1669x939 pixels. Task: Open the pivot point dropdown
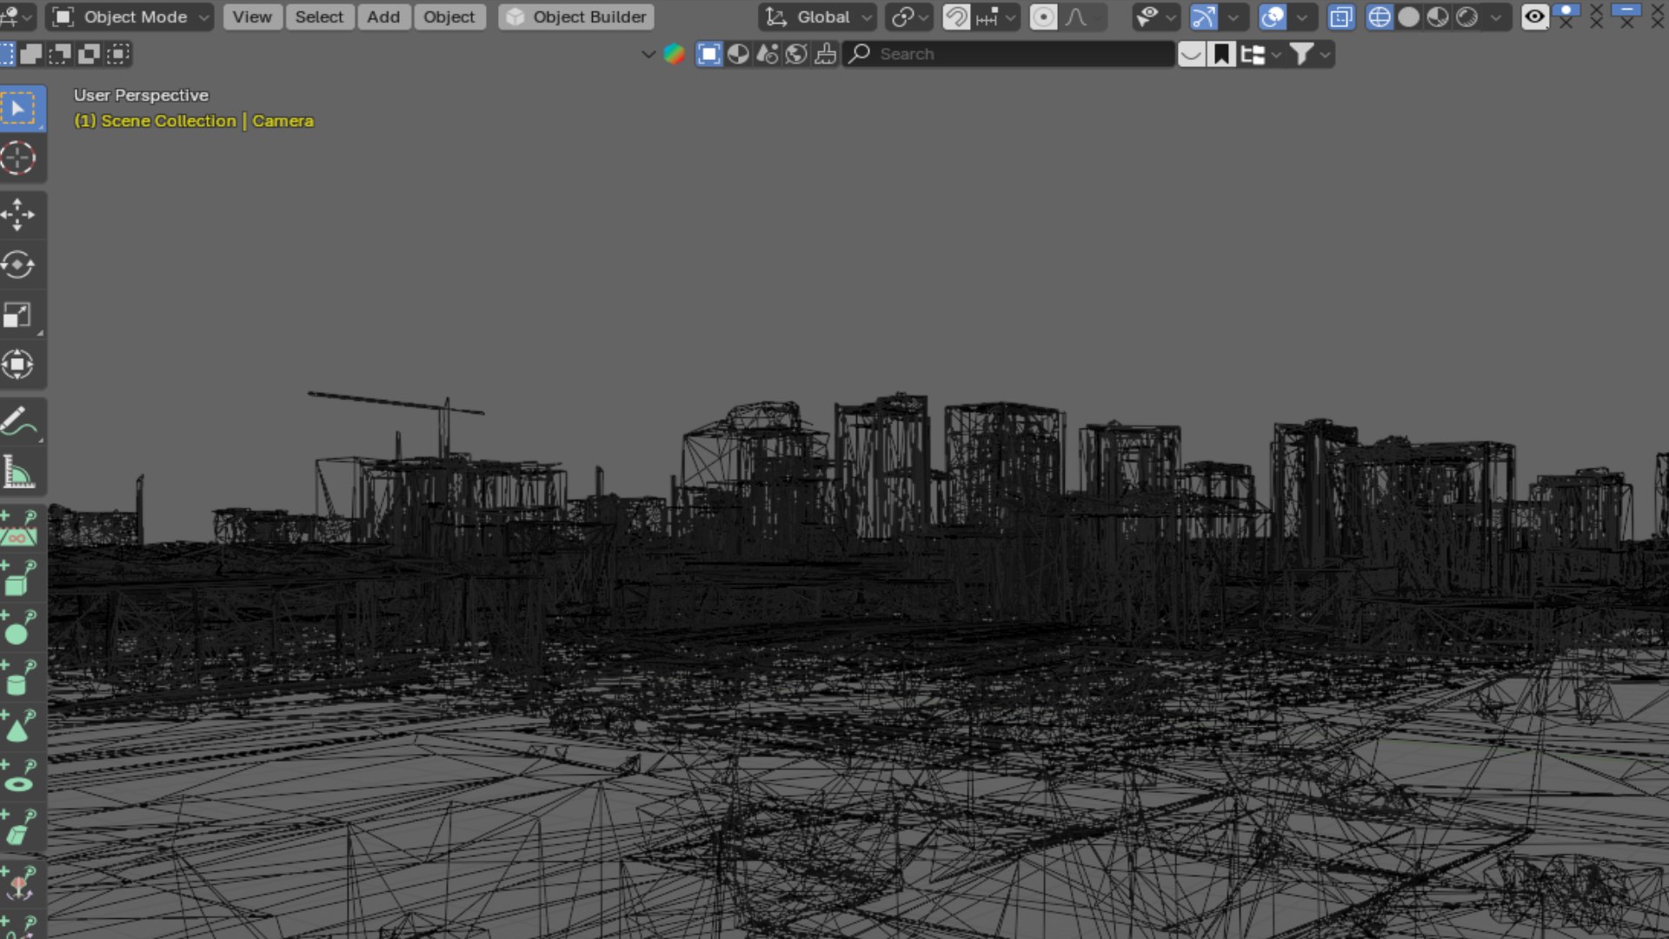(x=909, y=17)
